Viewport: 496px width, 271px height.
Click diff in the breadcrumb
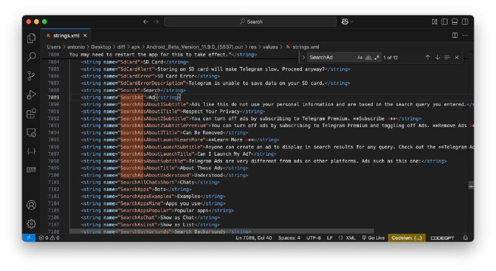(x=121, y=47)
